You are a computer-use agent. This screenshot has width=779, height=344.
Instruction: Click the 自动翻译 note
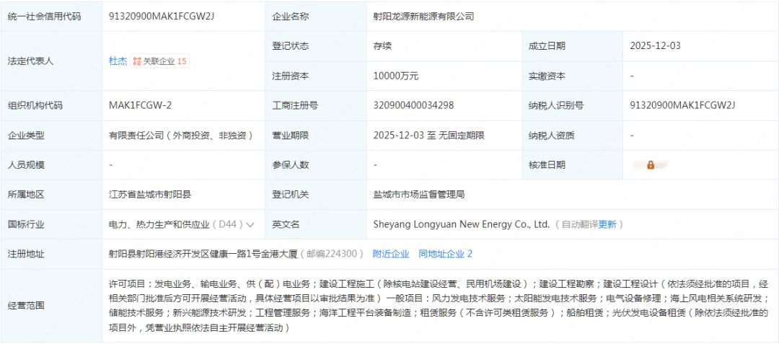click(x=580, y=224)
